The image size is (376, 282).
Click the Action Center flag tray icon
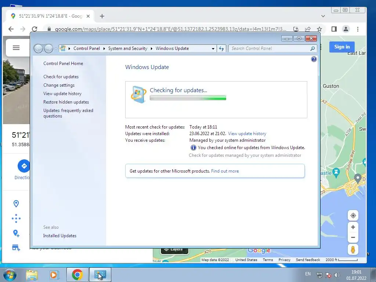click(x=328, y=275)
